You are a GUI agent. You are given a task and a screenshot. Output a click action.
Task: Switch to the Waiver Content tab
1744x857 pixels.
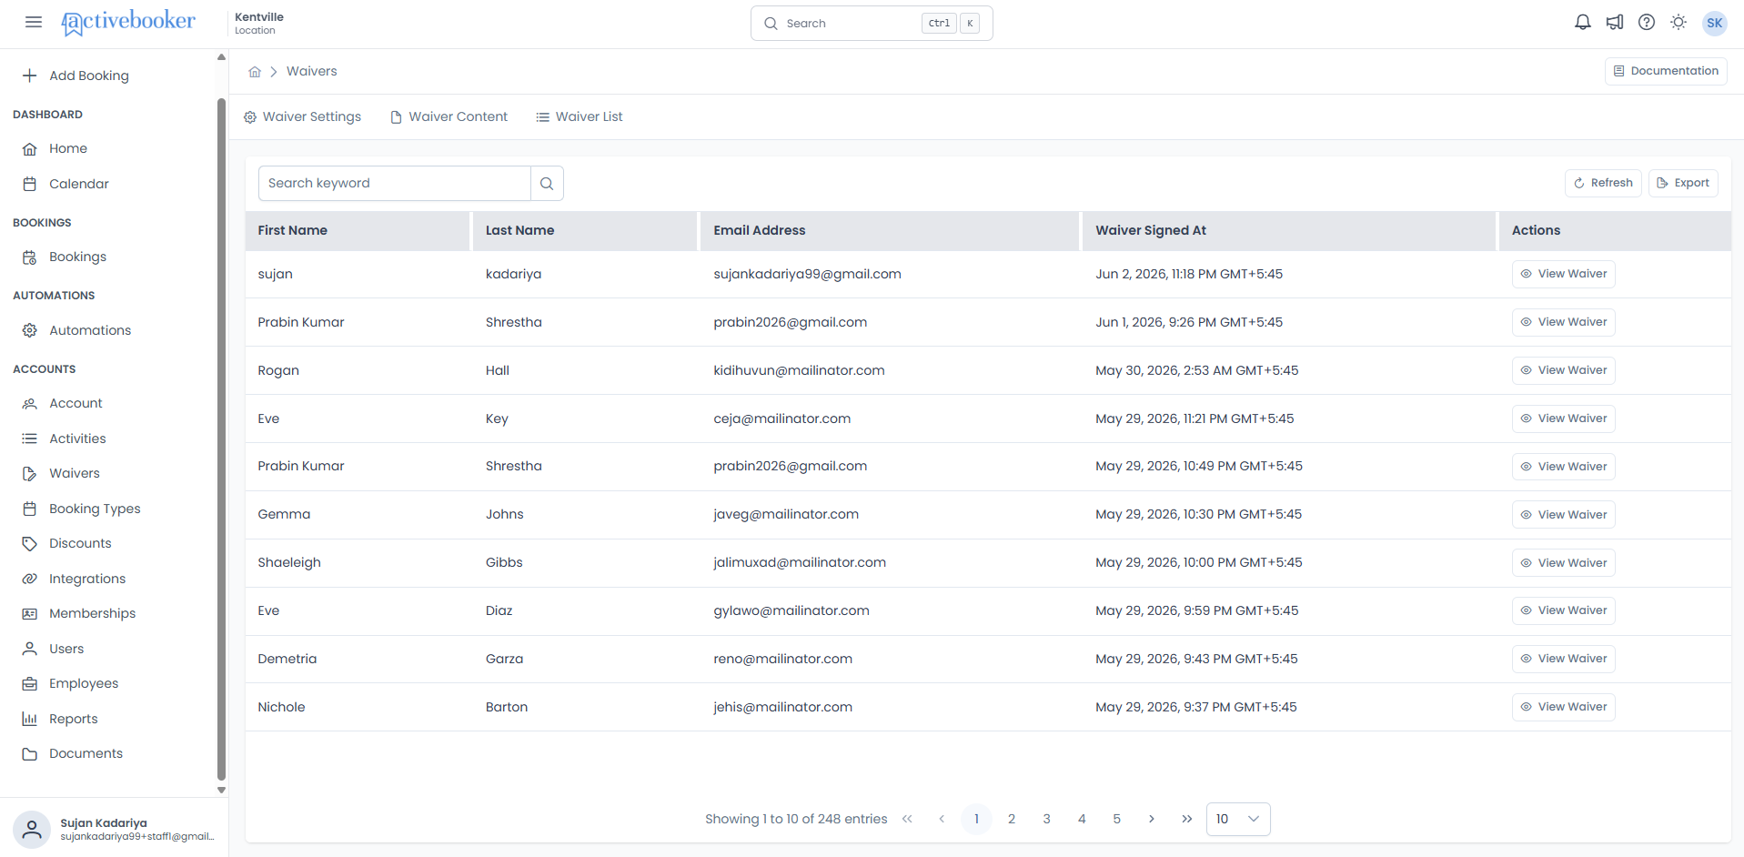tap(449, 116)
